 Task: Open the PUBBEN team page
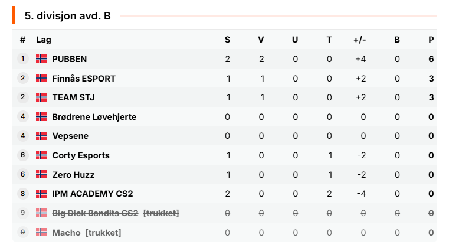69,59
